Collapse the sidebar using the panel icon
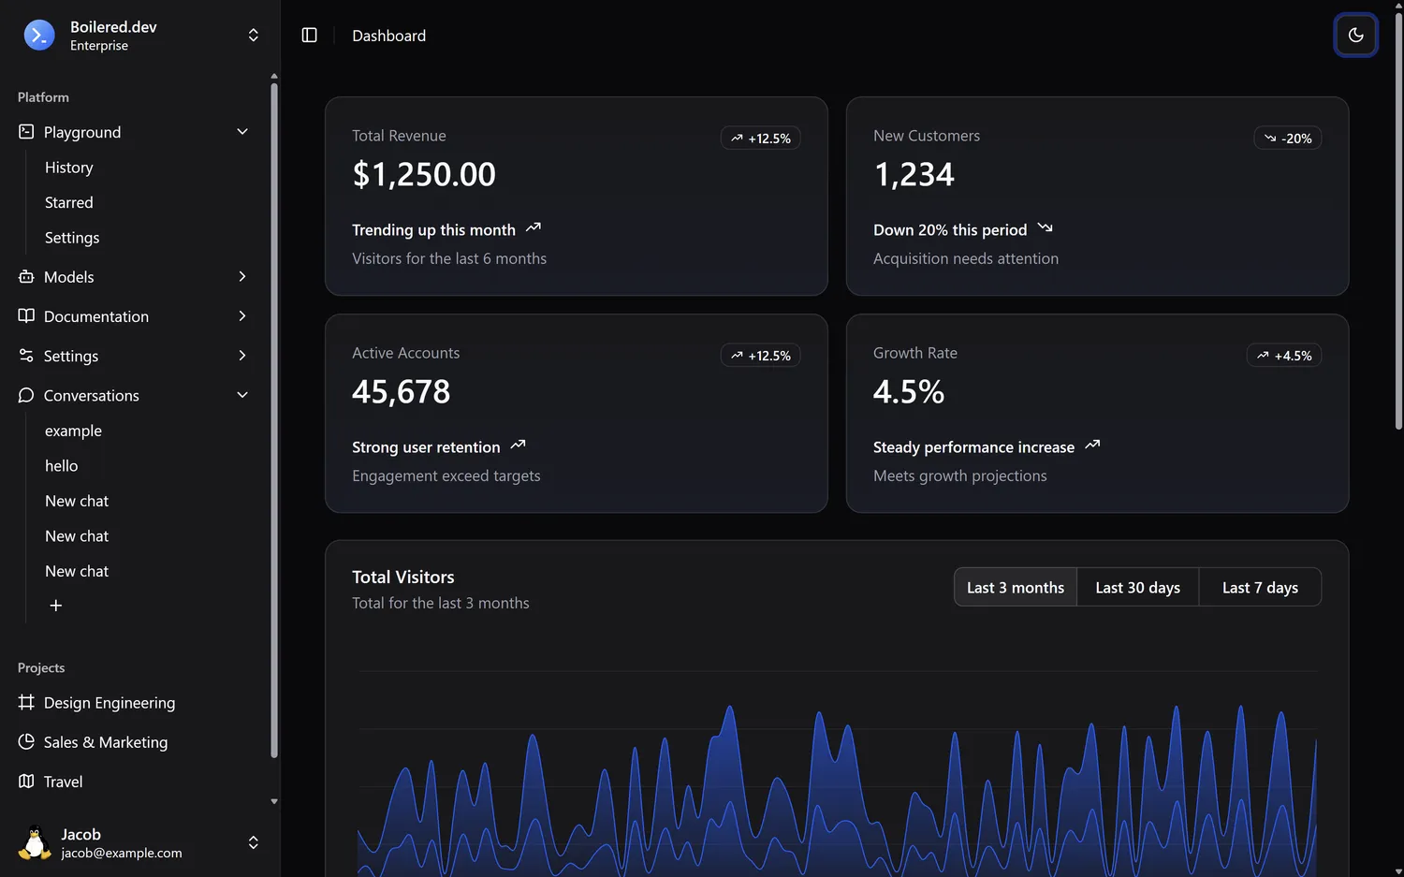 [x=309, y=36]
